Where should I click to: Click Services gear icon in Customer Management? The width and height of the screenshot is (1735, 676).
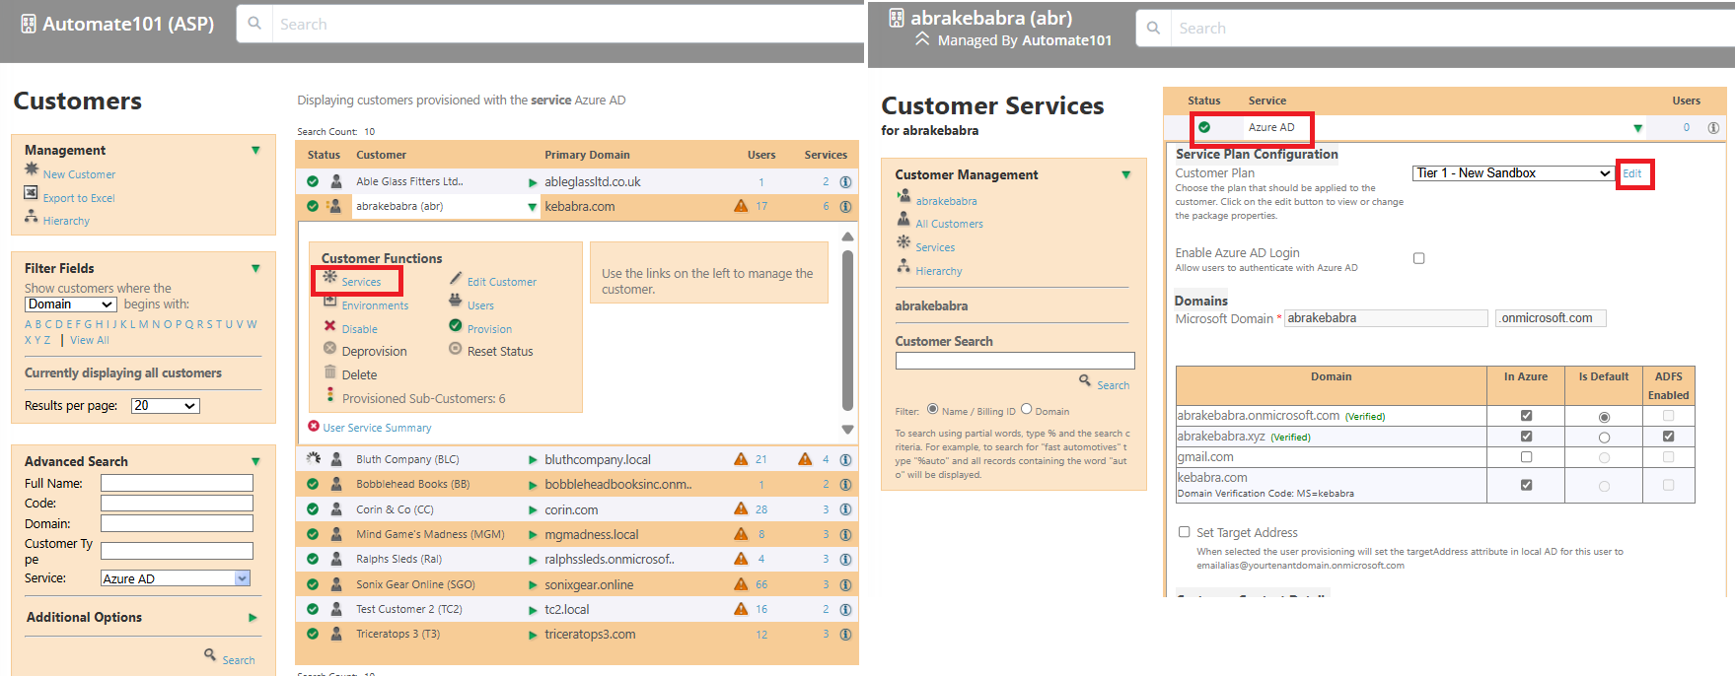coord(904,242)
